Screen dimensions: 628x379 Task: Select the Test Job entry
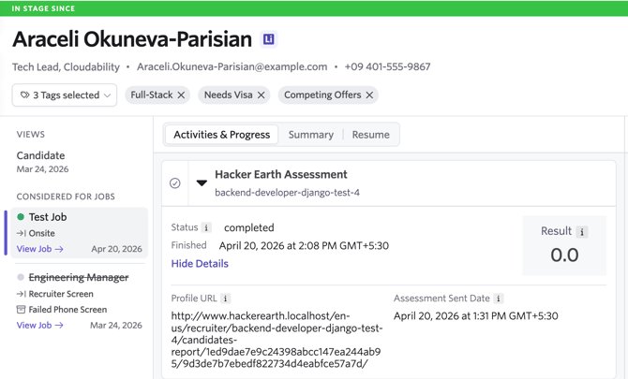click(80, 233)
